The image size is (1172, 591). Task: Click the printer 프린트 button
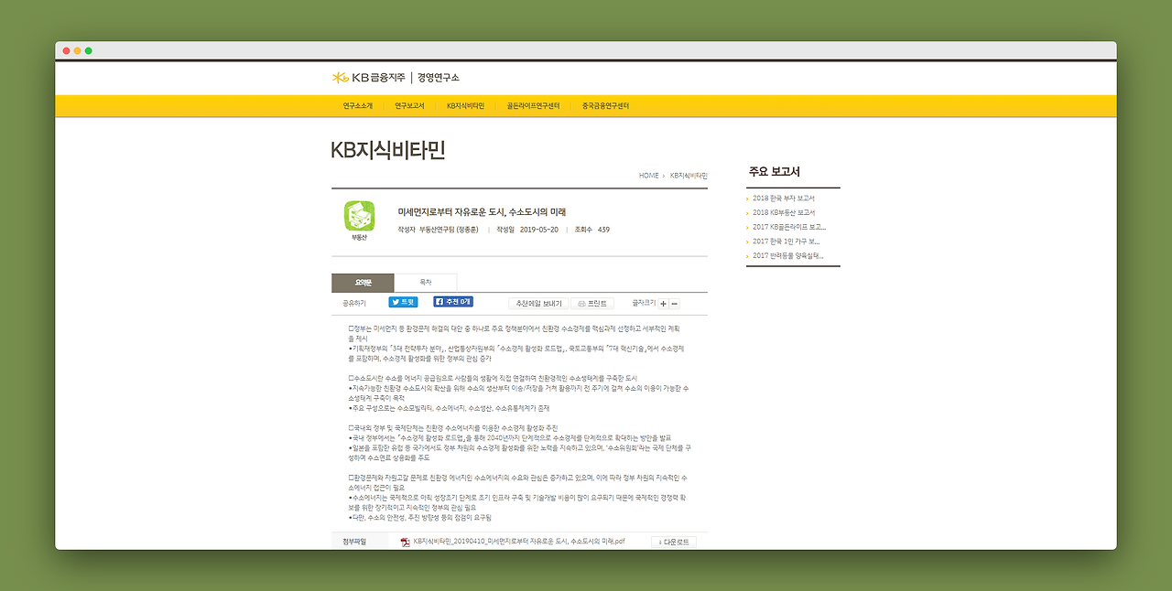coord(591,303)
